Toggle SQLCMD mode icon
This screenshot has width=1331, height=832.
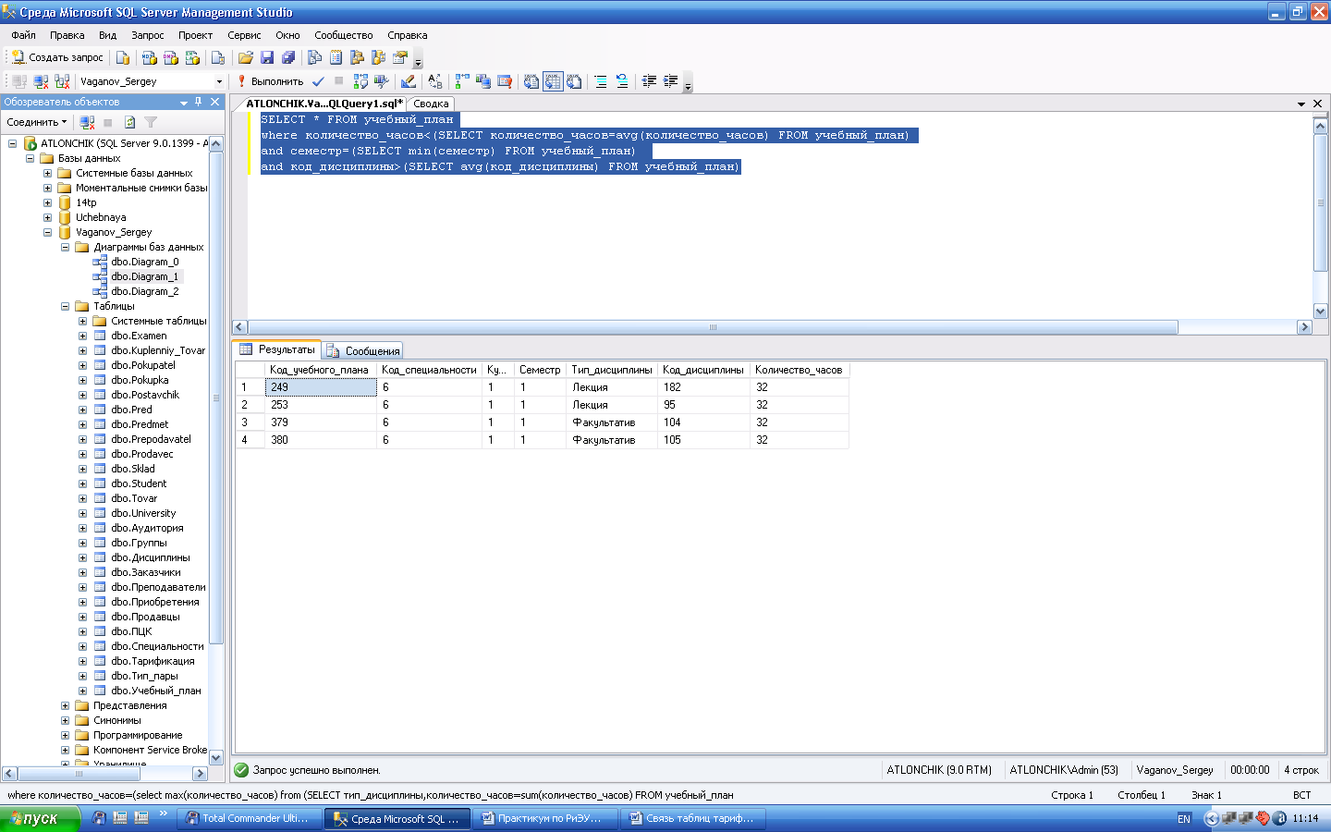point(504,81)
